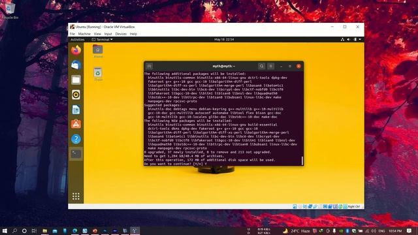
Task: Open File Explorer from the Windows taskbar
Action: click(45, 230)
